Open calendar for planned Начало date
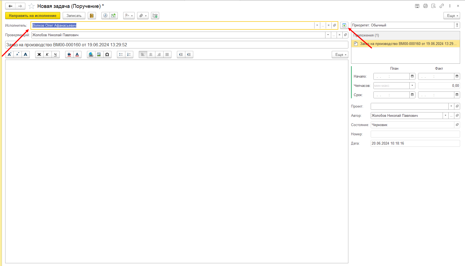465x266 pixels. tap(412, 76)
